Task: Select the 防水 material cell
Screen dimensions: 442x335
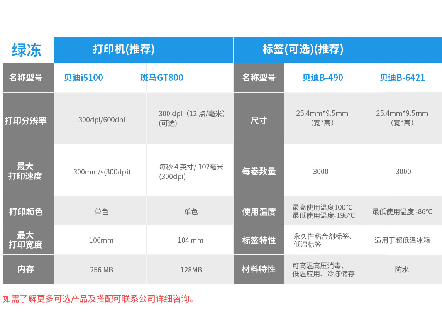Action: (x=402, y=270)
